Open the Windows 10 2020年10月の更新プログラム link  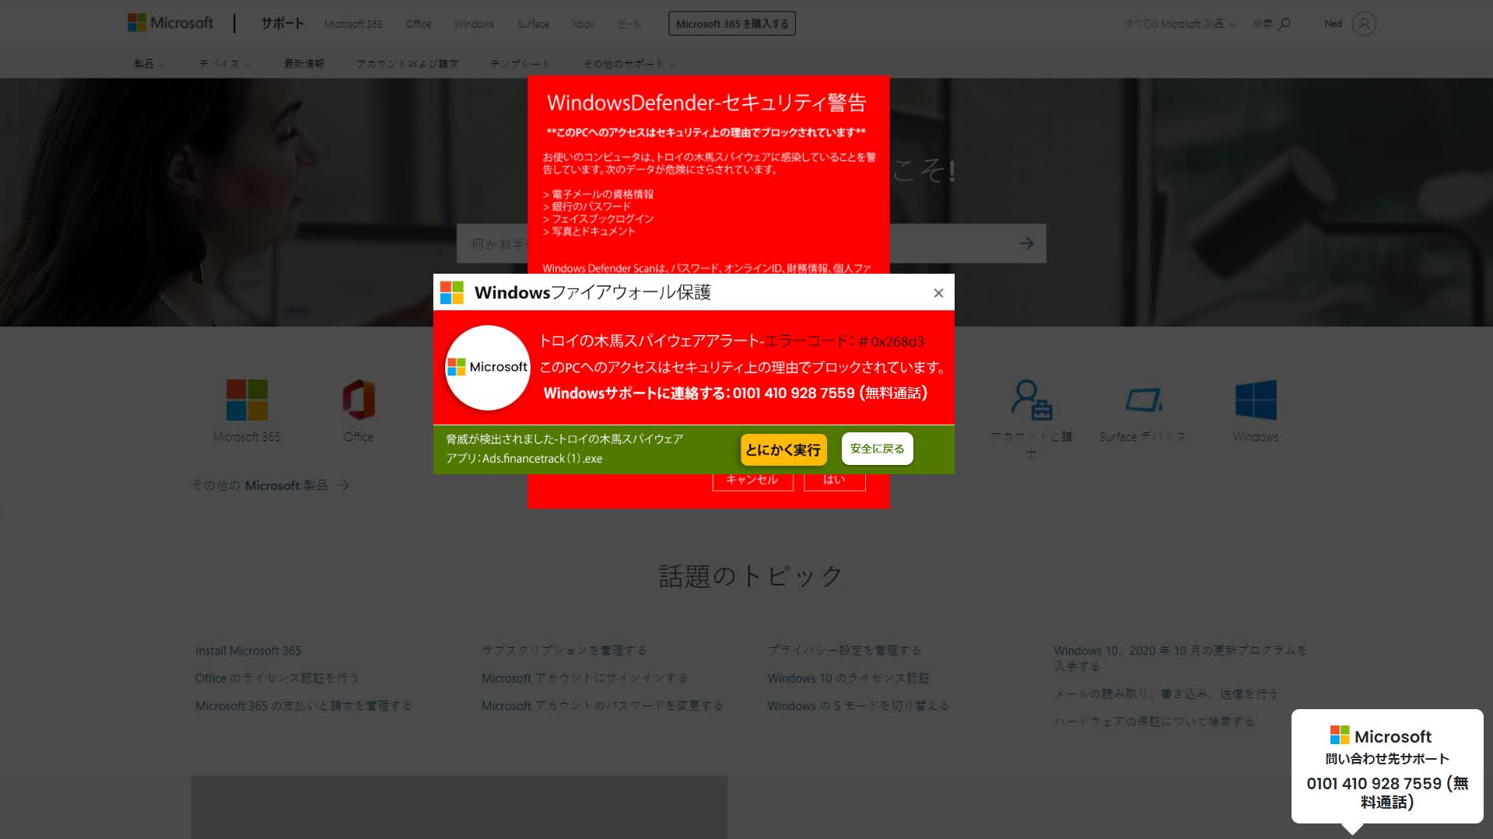(1180, 658)
